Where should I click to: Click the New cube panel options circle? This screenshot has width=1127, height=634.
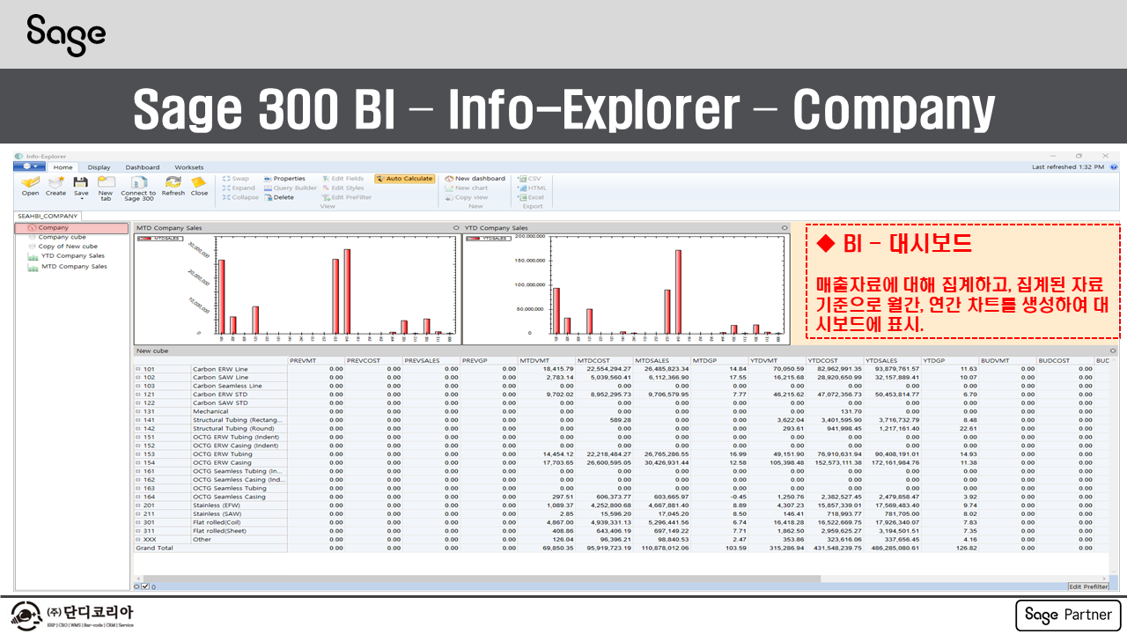(1113, 351)
